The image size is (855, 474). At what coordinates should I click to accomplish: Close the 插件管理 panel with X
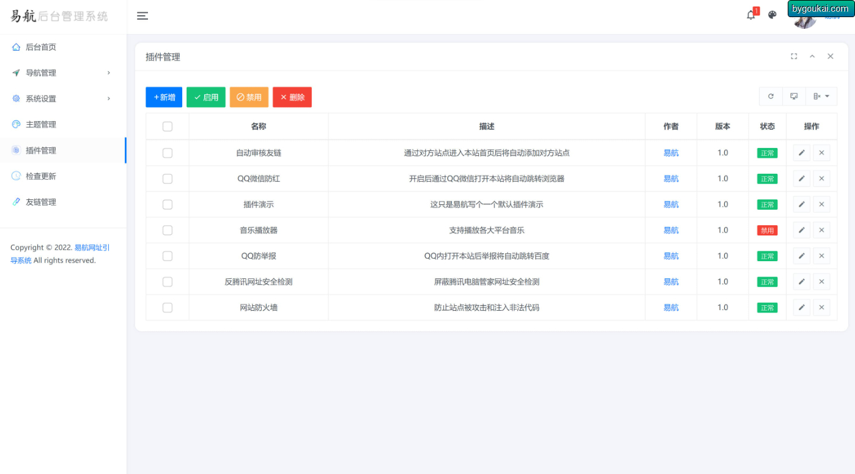pos(831,56)
